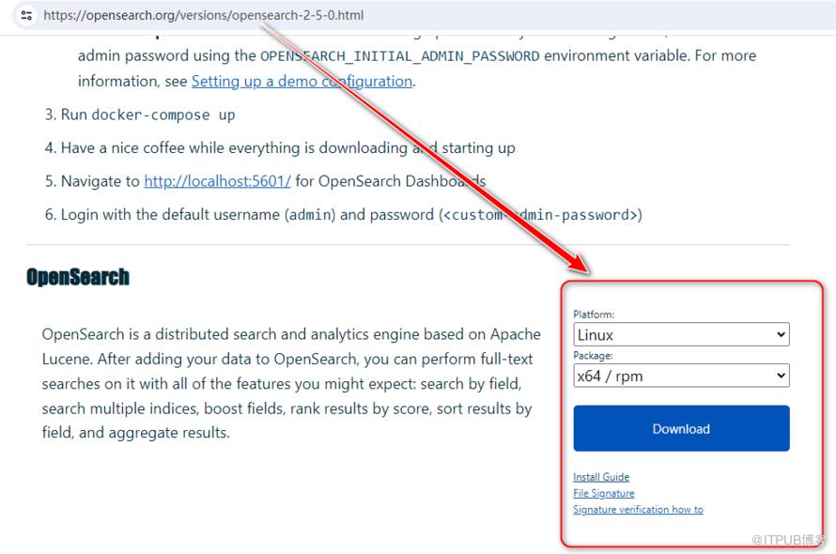Click the OpenSearch description paragraph

coord(291,383)
